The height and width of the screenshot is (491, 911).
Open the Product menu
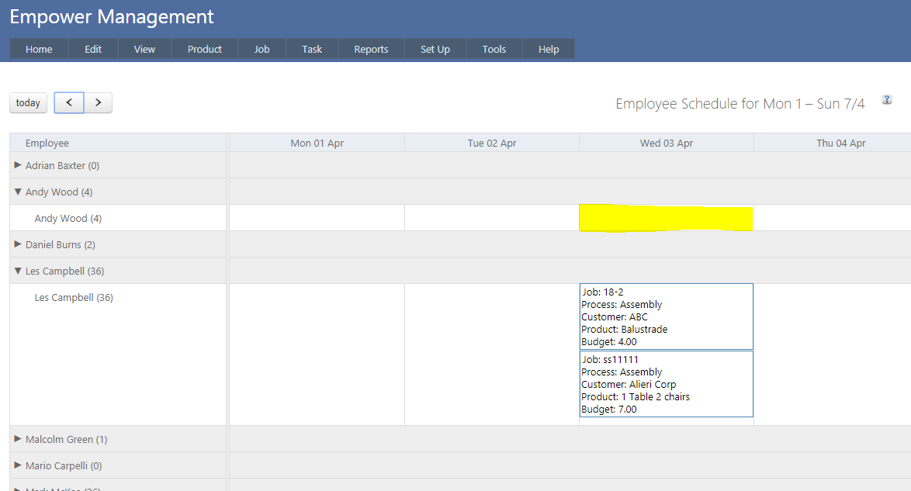(x=204, y=49)
